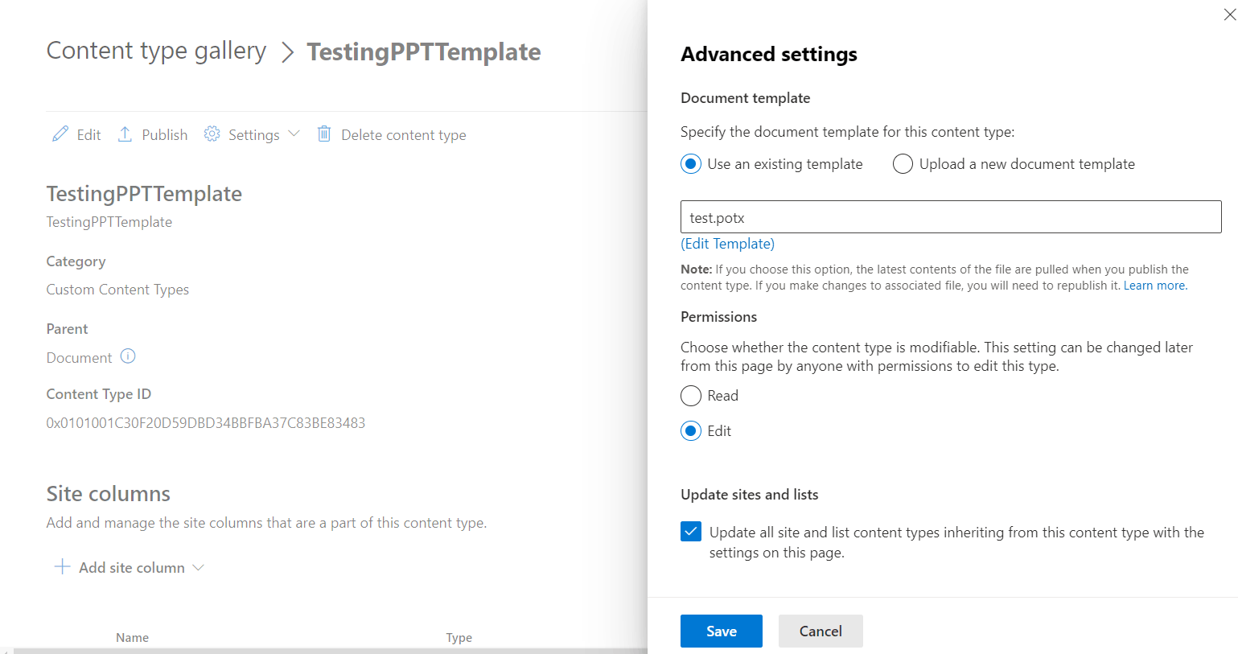The image size is (1238, 654).
Task: Open the Edit Template link
Action: click(x=727, y=244)
